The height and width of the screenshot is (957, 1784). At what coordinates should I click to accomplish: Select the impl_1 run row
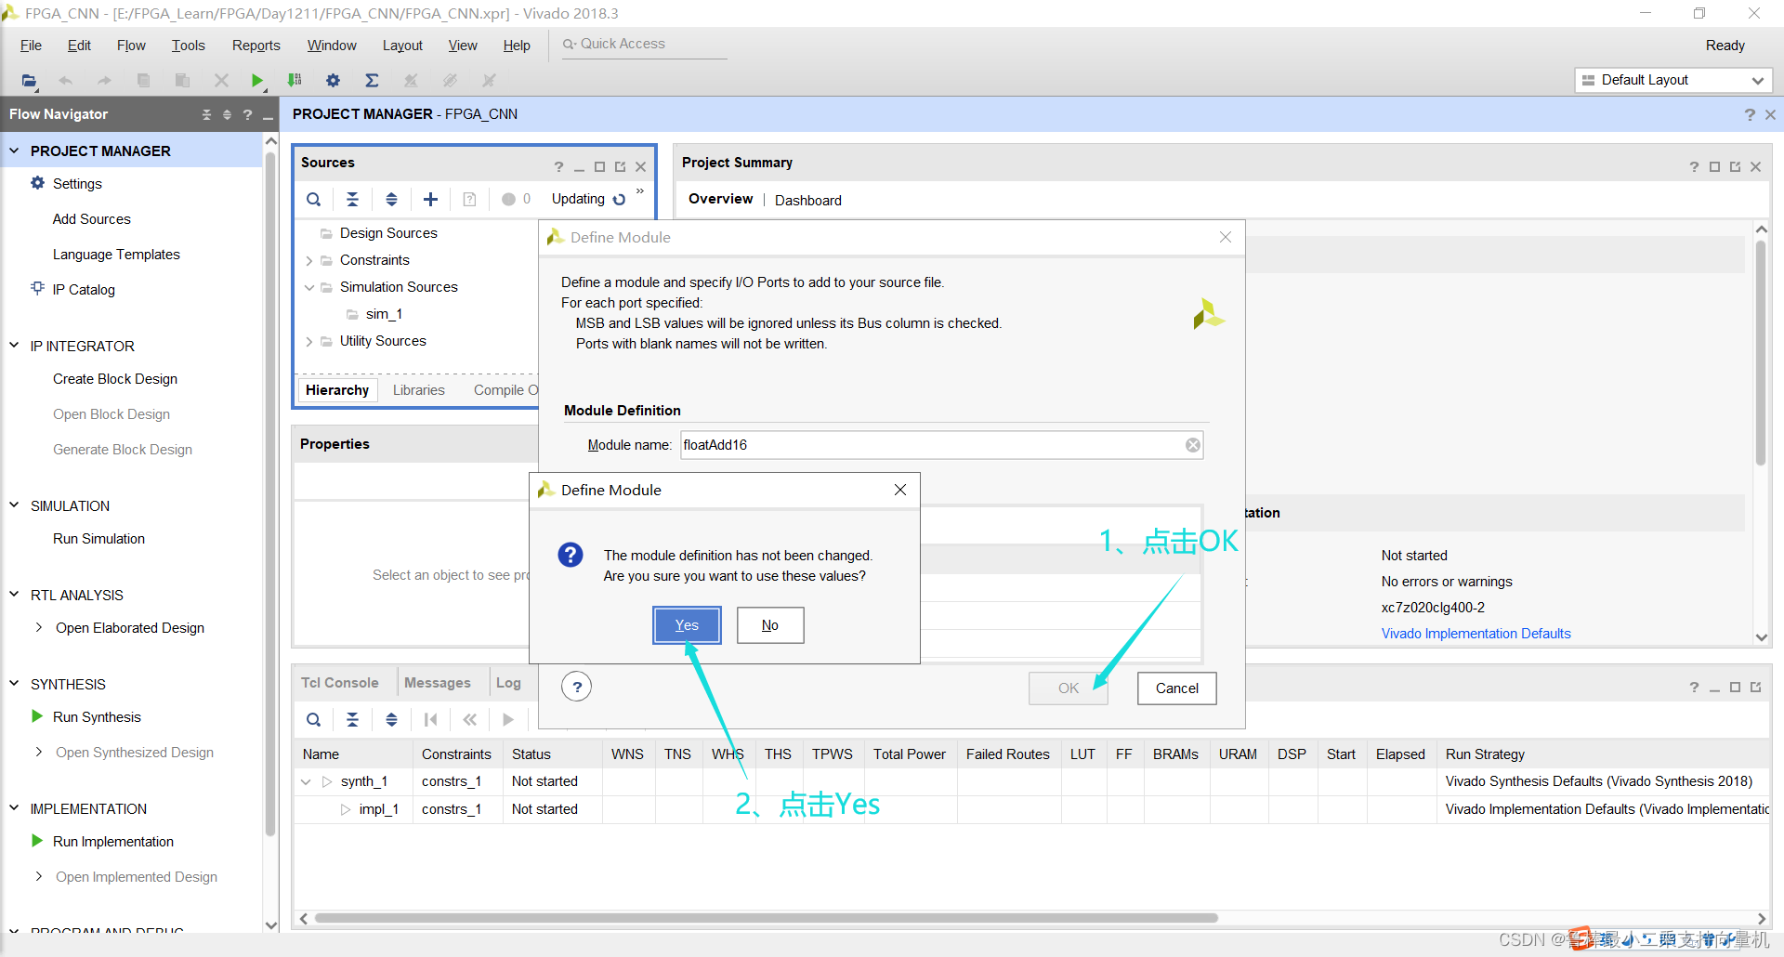coord(1031,809)
